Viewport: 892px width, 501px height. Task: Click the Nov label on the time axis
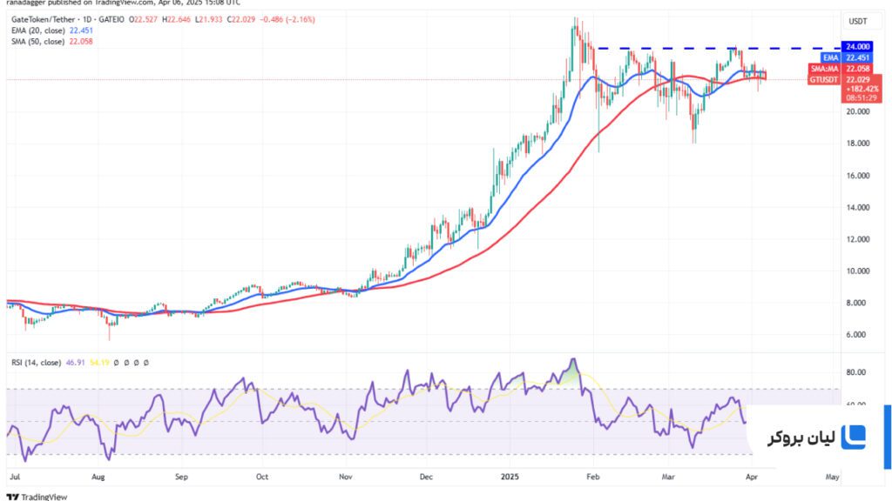345,477
